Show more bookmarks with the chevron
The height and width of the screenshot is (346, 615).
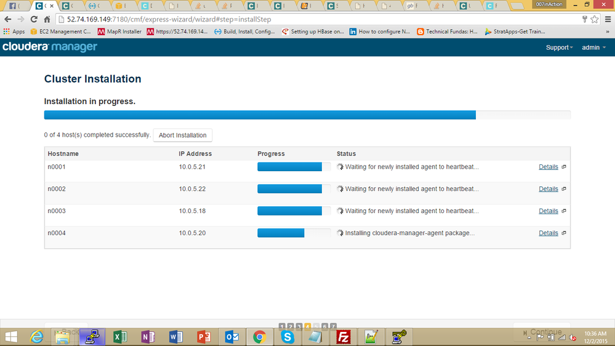tap(608, 31)
